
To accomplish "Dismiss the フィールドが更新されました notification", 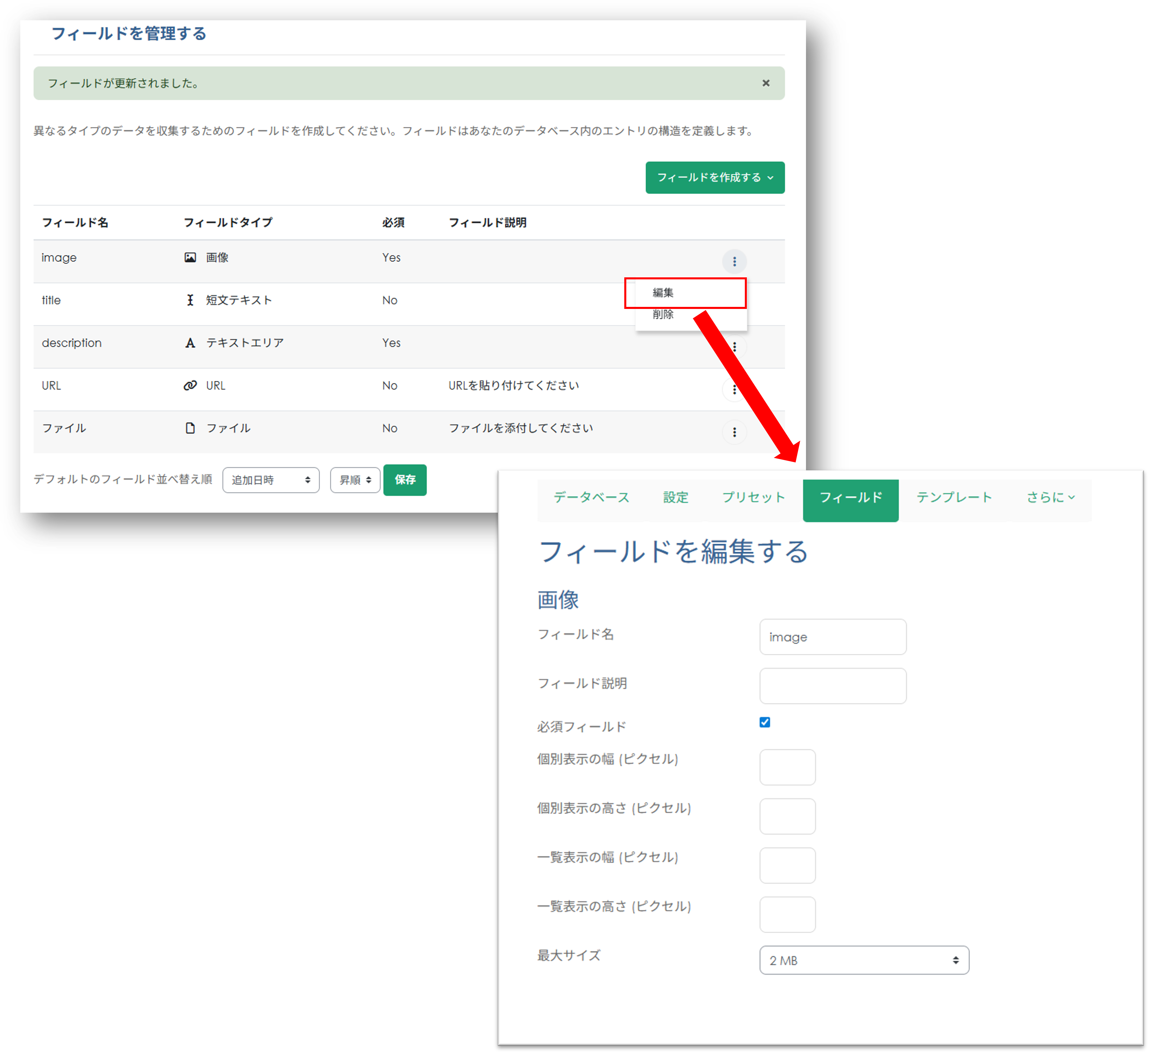I will click(765, 83).
